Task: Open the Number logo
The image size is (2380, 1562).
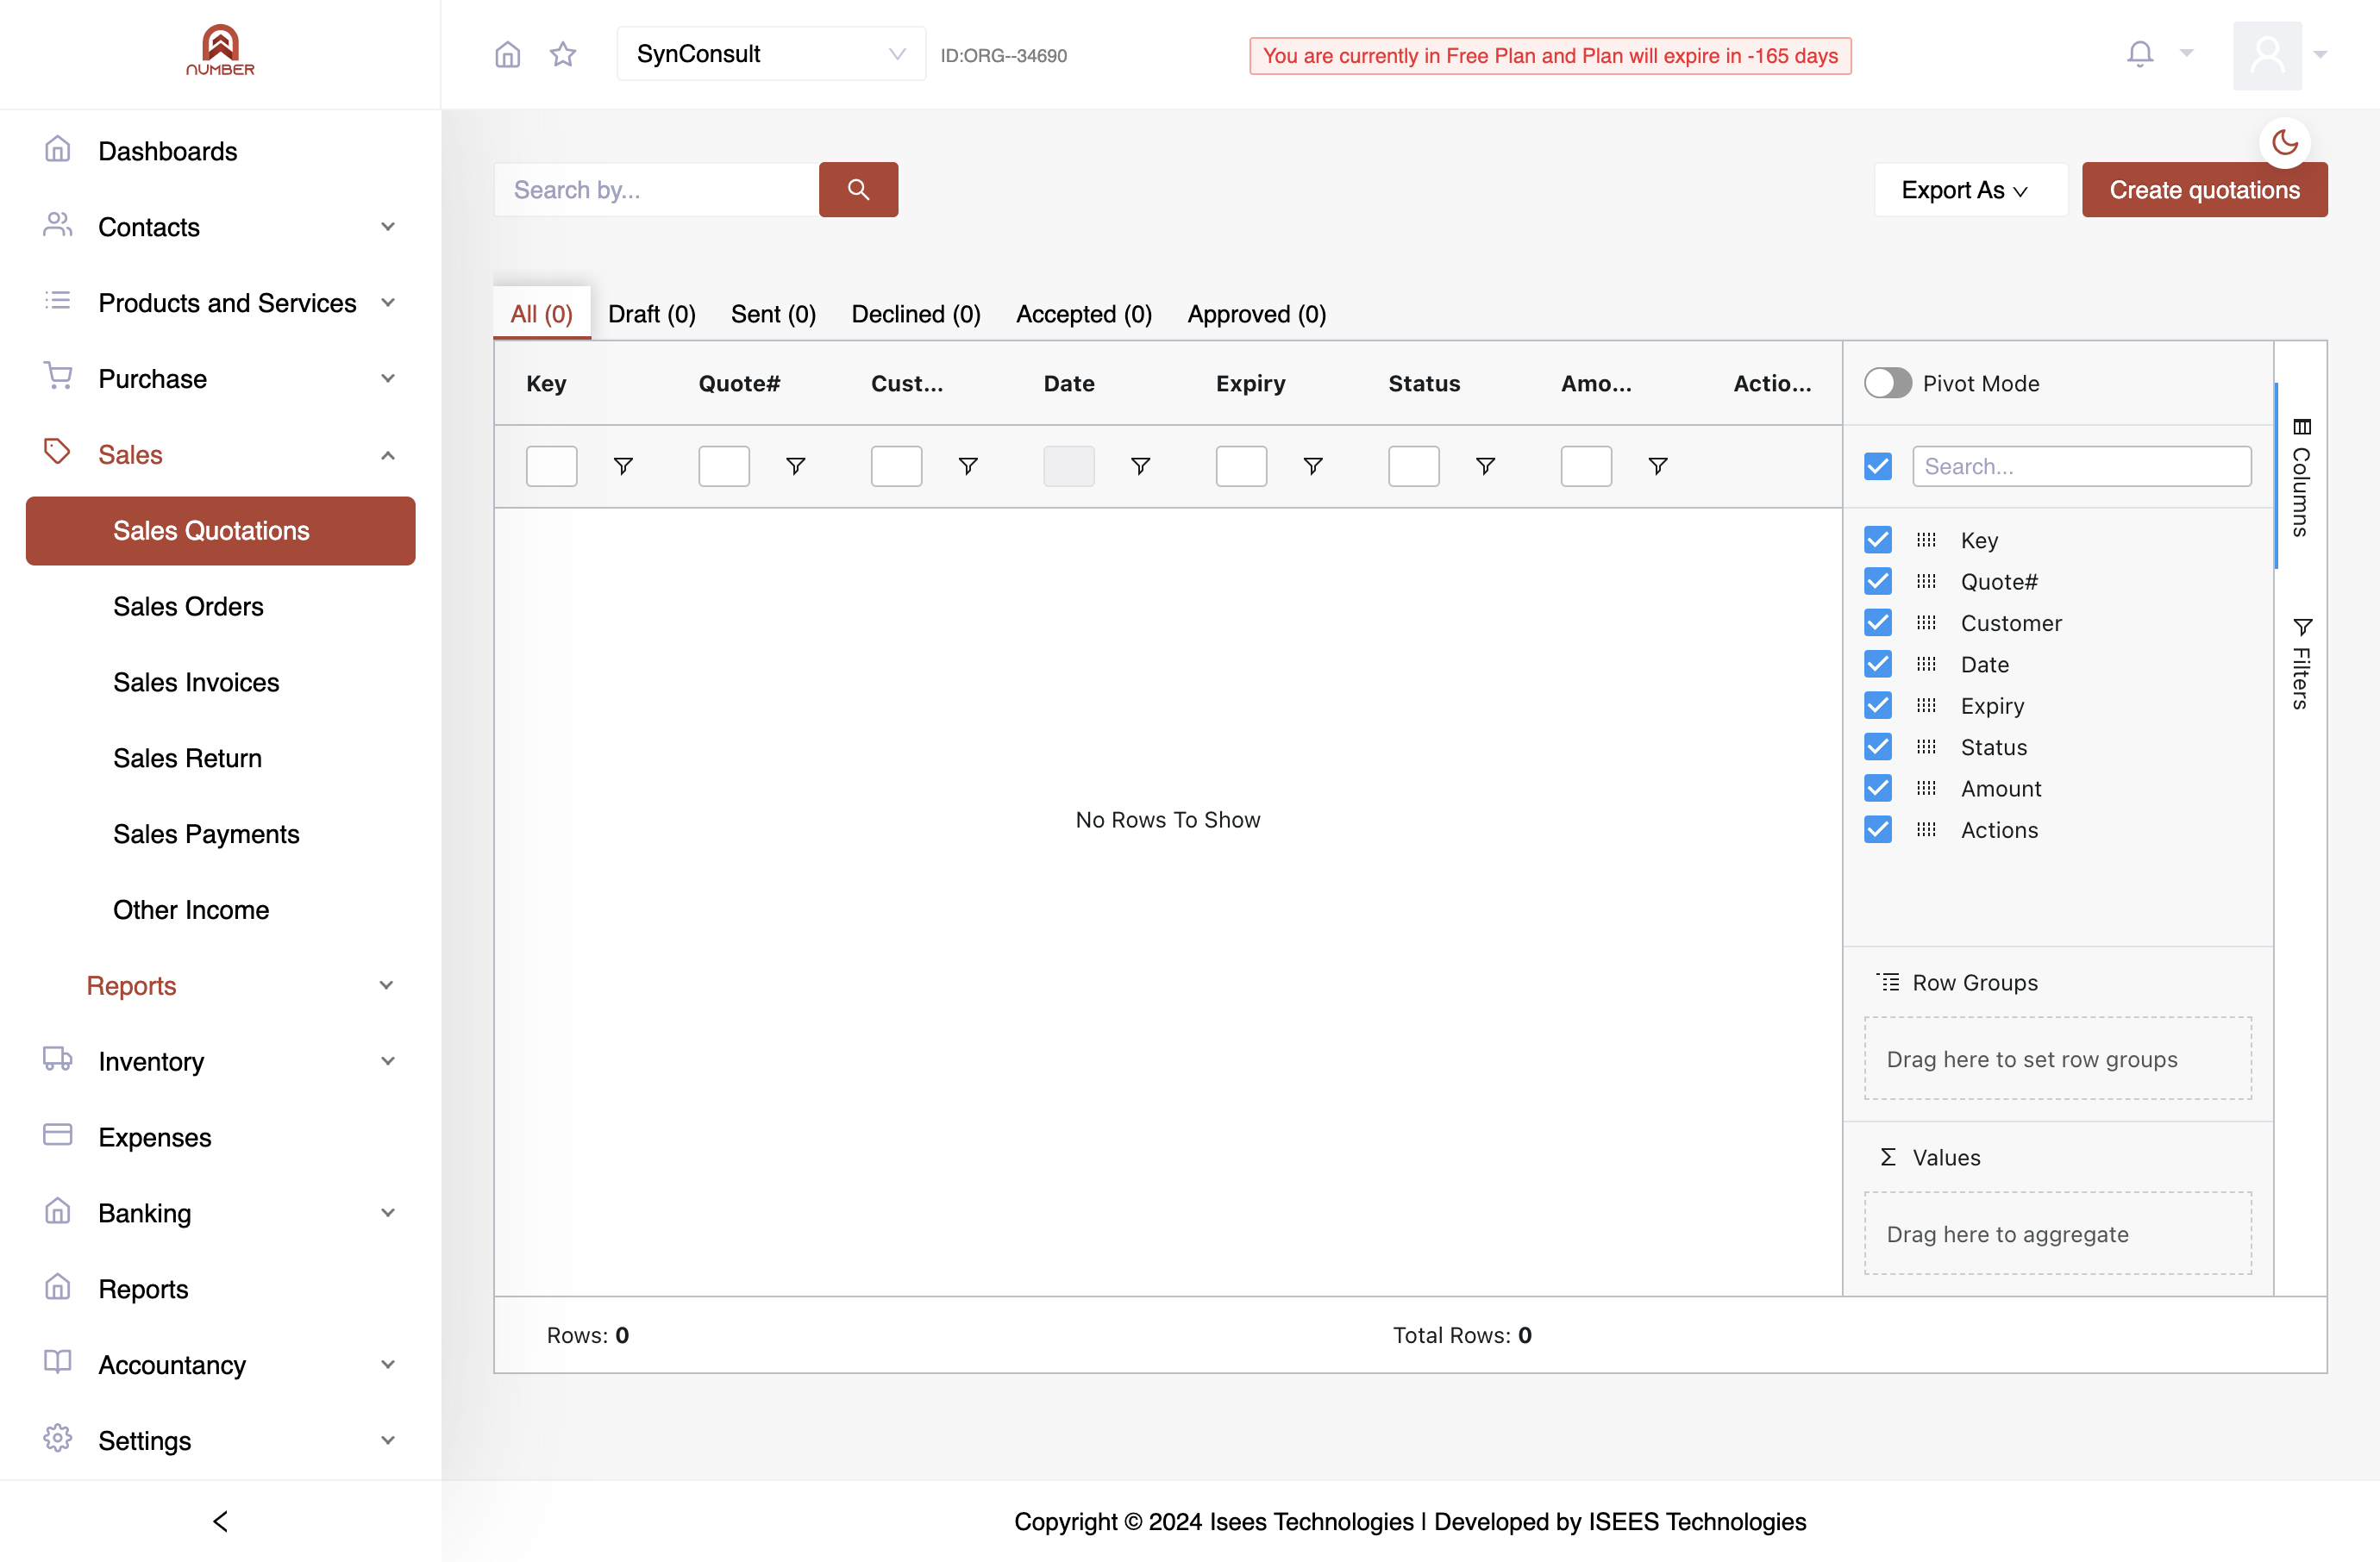Action: 220,50
